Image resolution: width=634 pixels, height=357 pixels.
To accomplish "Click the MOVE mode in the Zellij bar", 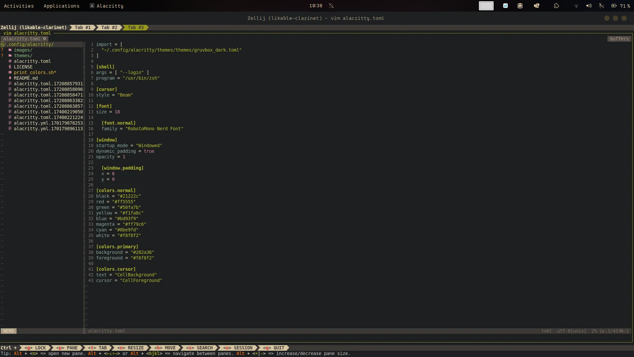I will (165, 348).
